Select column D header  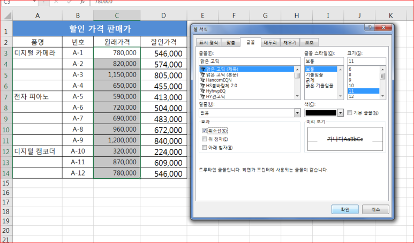coord(163,16)
